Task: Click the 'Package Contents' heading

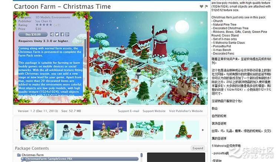Action: click(x=32, y=148)
